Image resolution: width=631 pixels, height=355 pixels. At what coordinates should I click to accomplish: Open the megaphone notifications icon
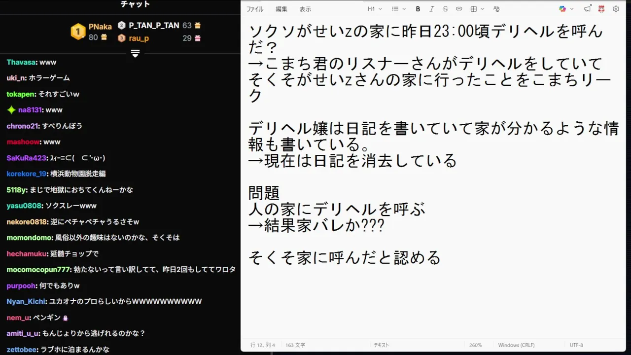click(587, 9)
